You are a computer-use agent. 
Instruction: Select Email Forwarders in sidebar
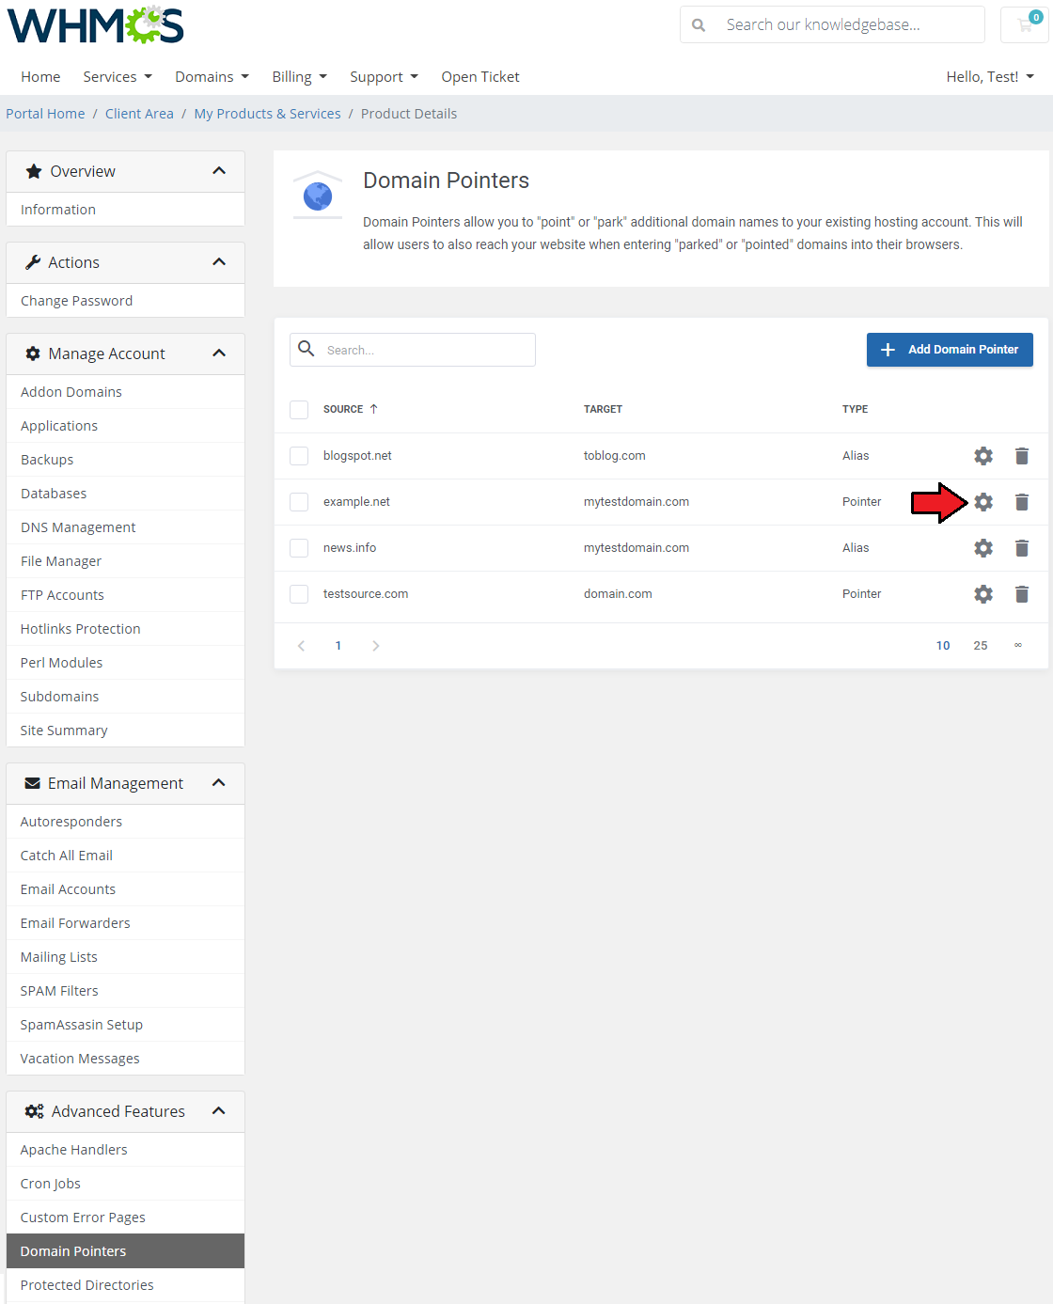coord(75,923)
